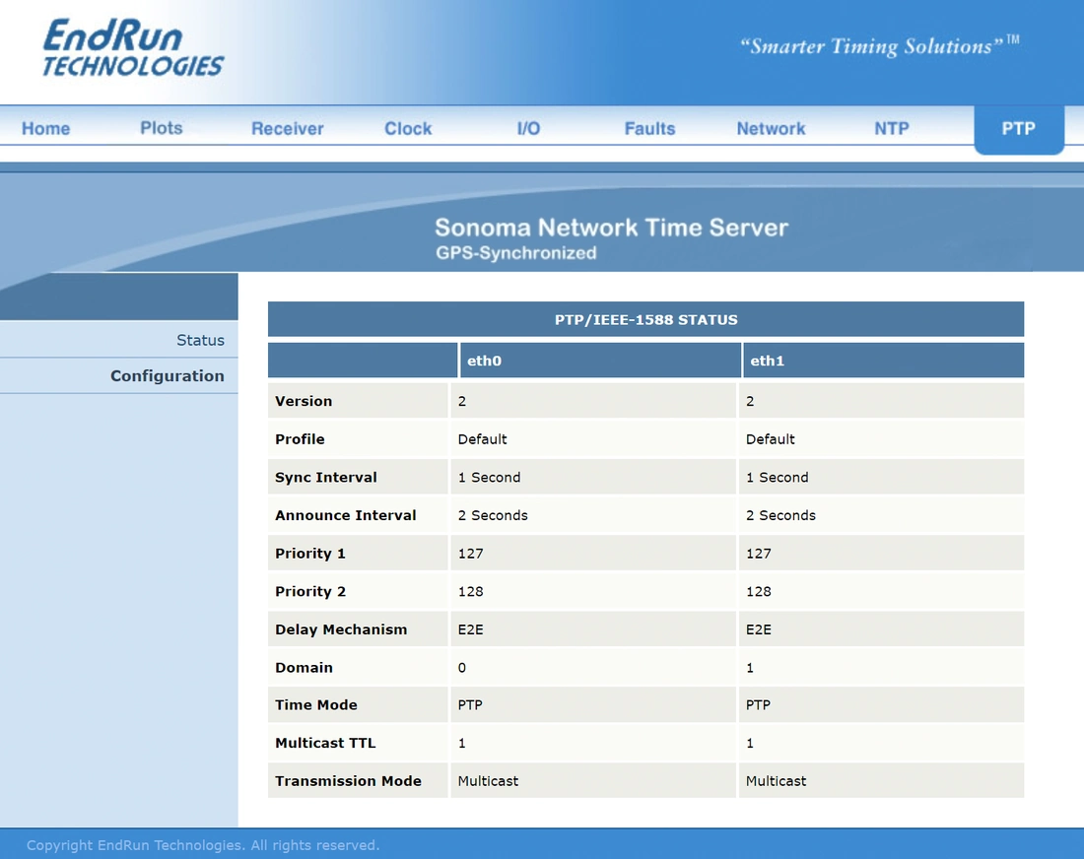Go to the Clock tab
1084x859 pixels.
(408, 128)
